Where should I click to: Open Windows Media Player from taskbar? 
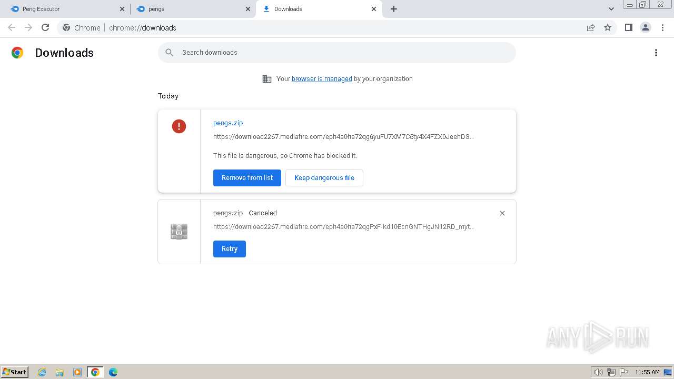77,372
